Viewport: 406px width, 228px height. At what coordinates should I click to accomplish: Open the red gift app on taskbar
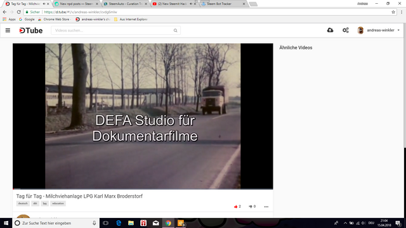[x=143, y=223]
